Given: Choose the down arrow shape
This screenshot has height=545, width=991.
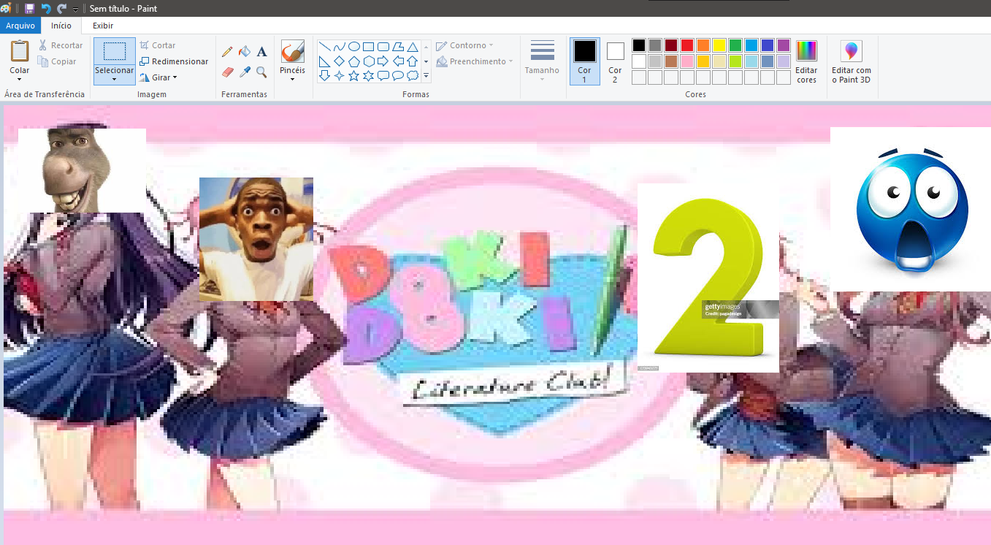Looking at the screenshot, I should coord(325,75).
